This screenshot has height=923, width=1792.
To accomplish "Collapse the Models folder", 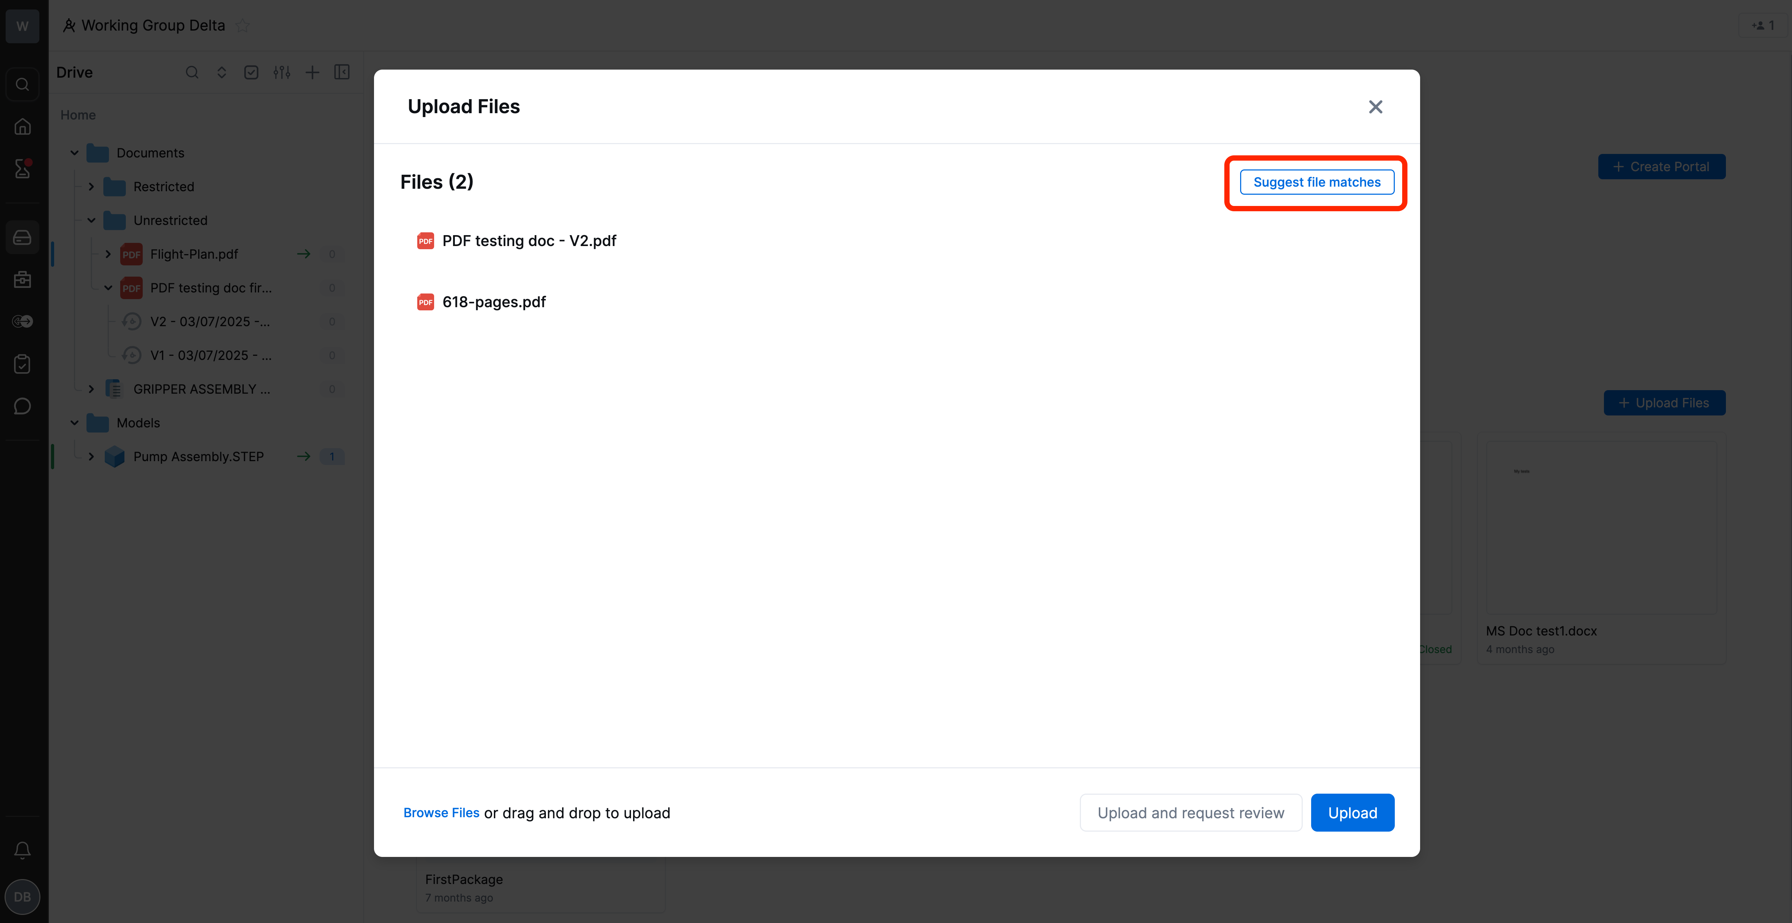I will click(x=75, y=423).
